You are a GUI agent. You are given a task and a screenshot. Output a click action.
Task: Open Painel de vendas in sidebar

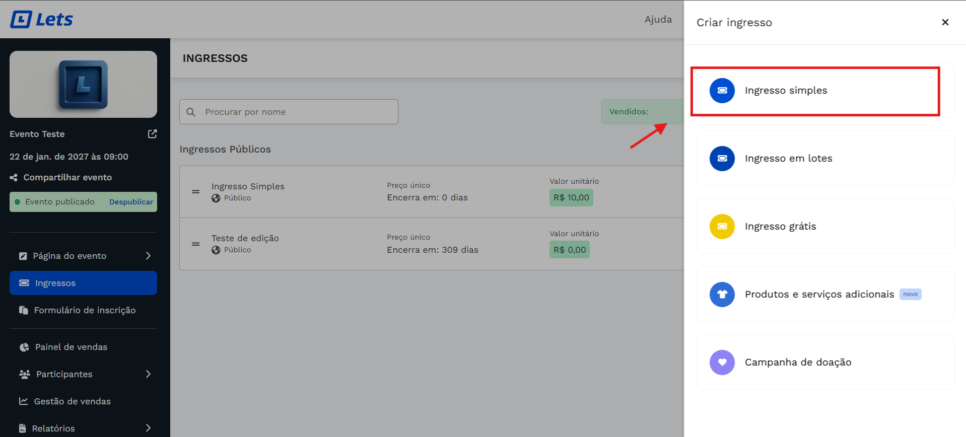coord(71,347)
